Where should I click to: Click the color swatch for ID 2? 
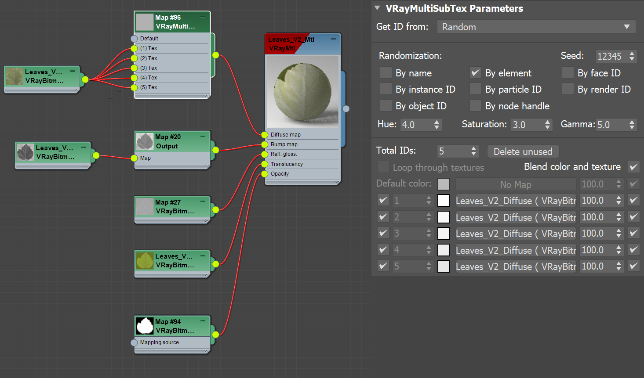443,216
